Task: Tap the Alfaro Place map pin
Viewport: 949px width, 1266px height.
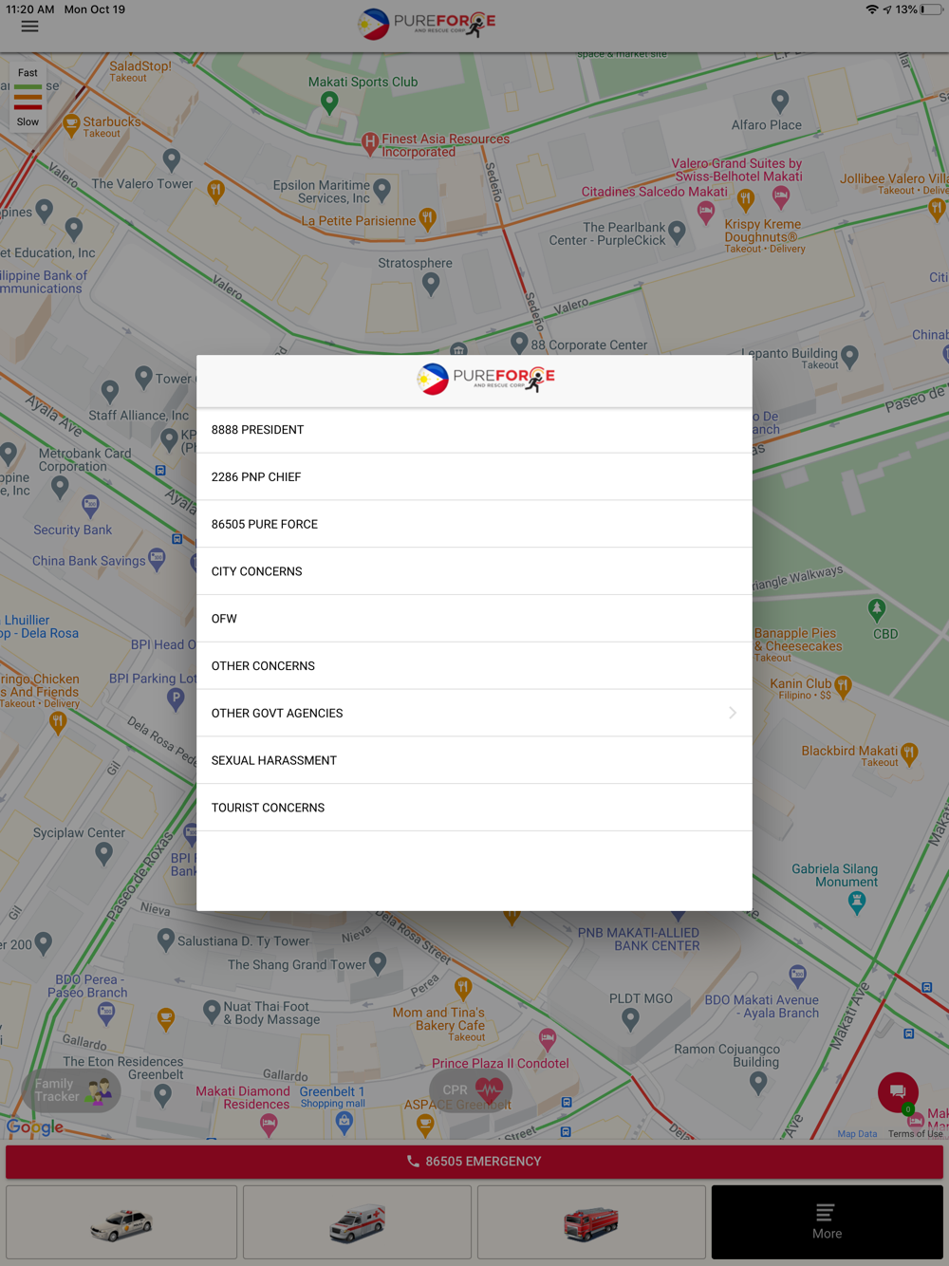Action: 780,100
